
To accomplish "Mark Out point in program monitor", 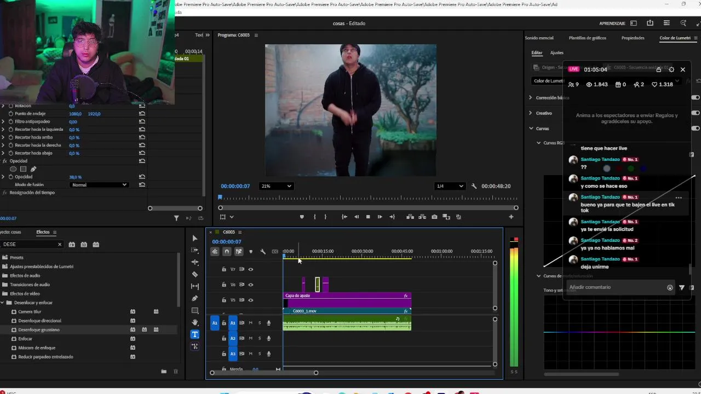I will [x=325, y=217].
